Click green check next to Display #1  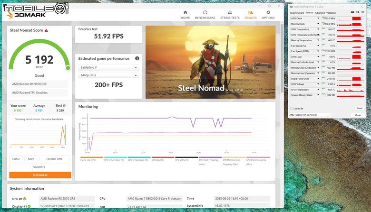[29, 206]
